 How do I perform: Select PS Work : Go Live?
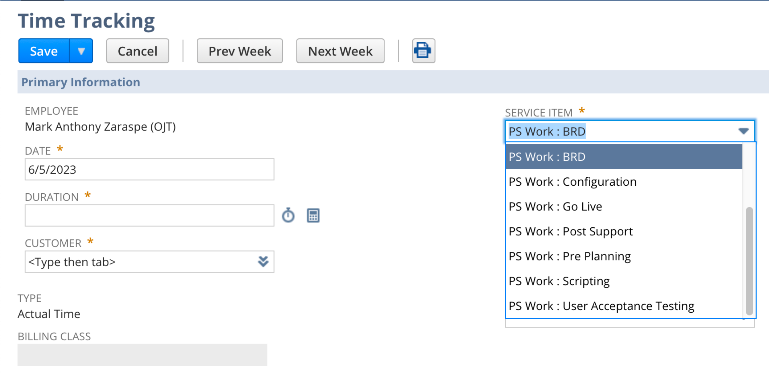pyautogui.click(x=624, y=207)
